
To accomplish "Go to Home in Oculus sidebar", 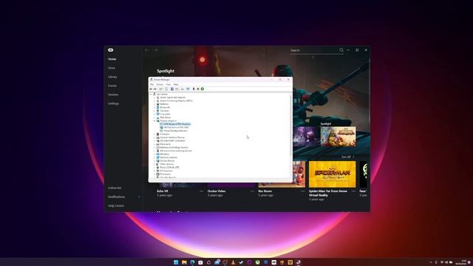I will (112, 59).
